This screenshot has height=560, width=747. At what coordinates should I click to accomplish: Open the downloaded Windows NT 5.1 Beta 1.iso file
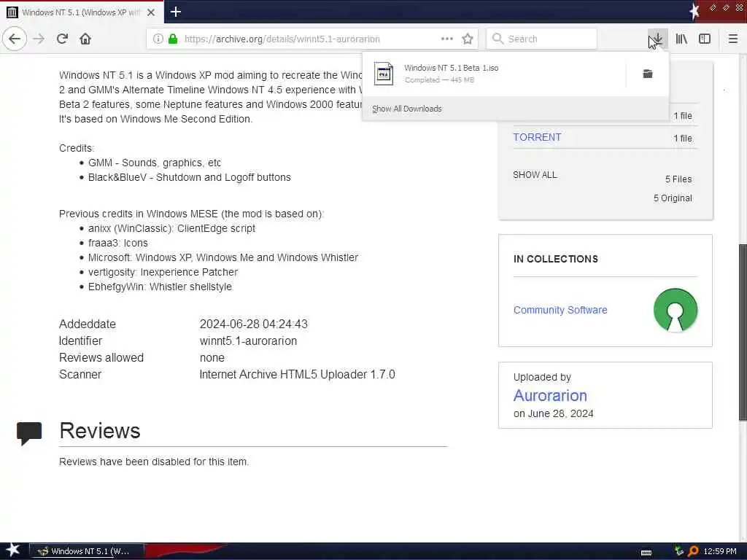pyautogui.click(x=494, y=74)
